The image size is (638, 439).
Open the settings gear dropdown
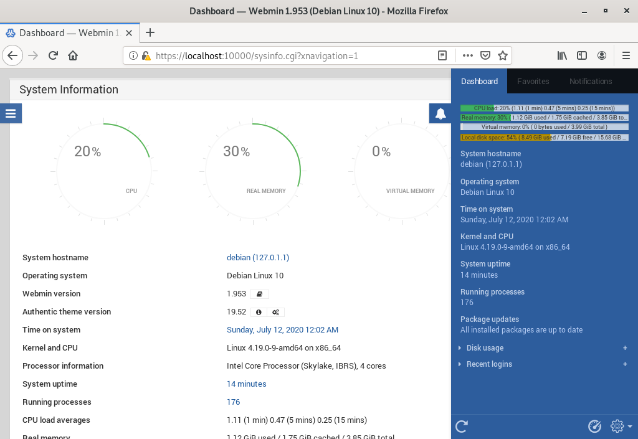pos(620,427)
